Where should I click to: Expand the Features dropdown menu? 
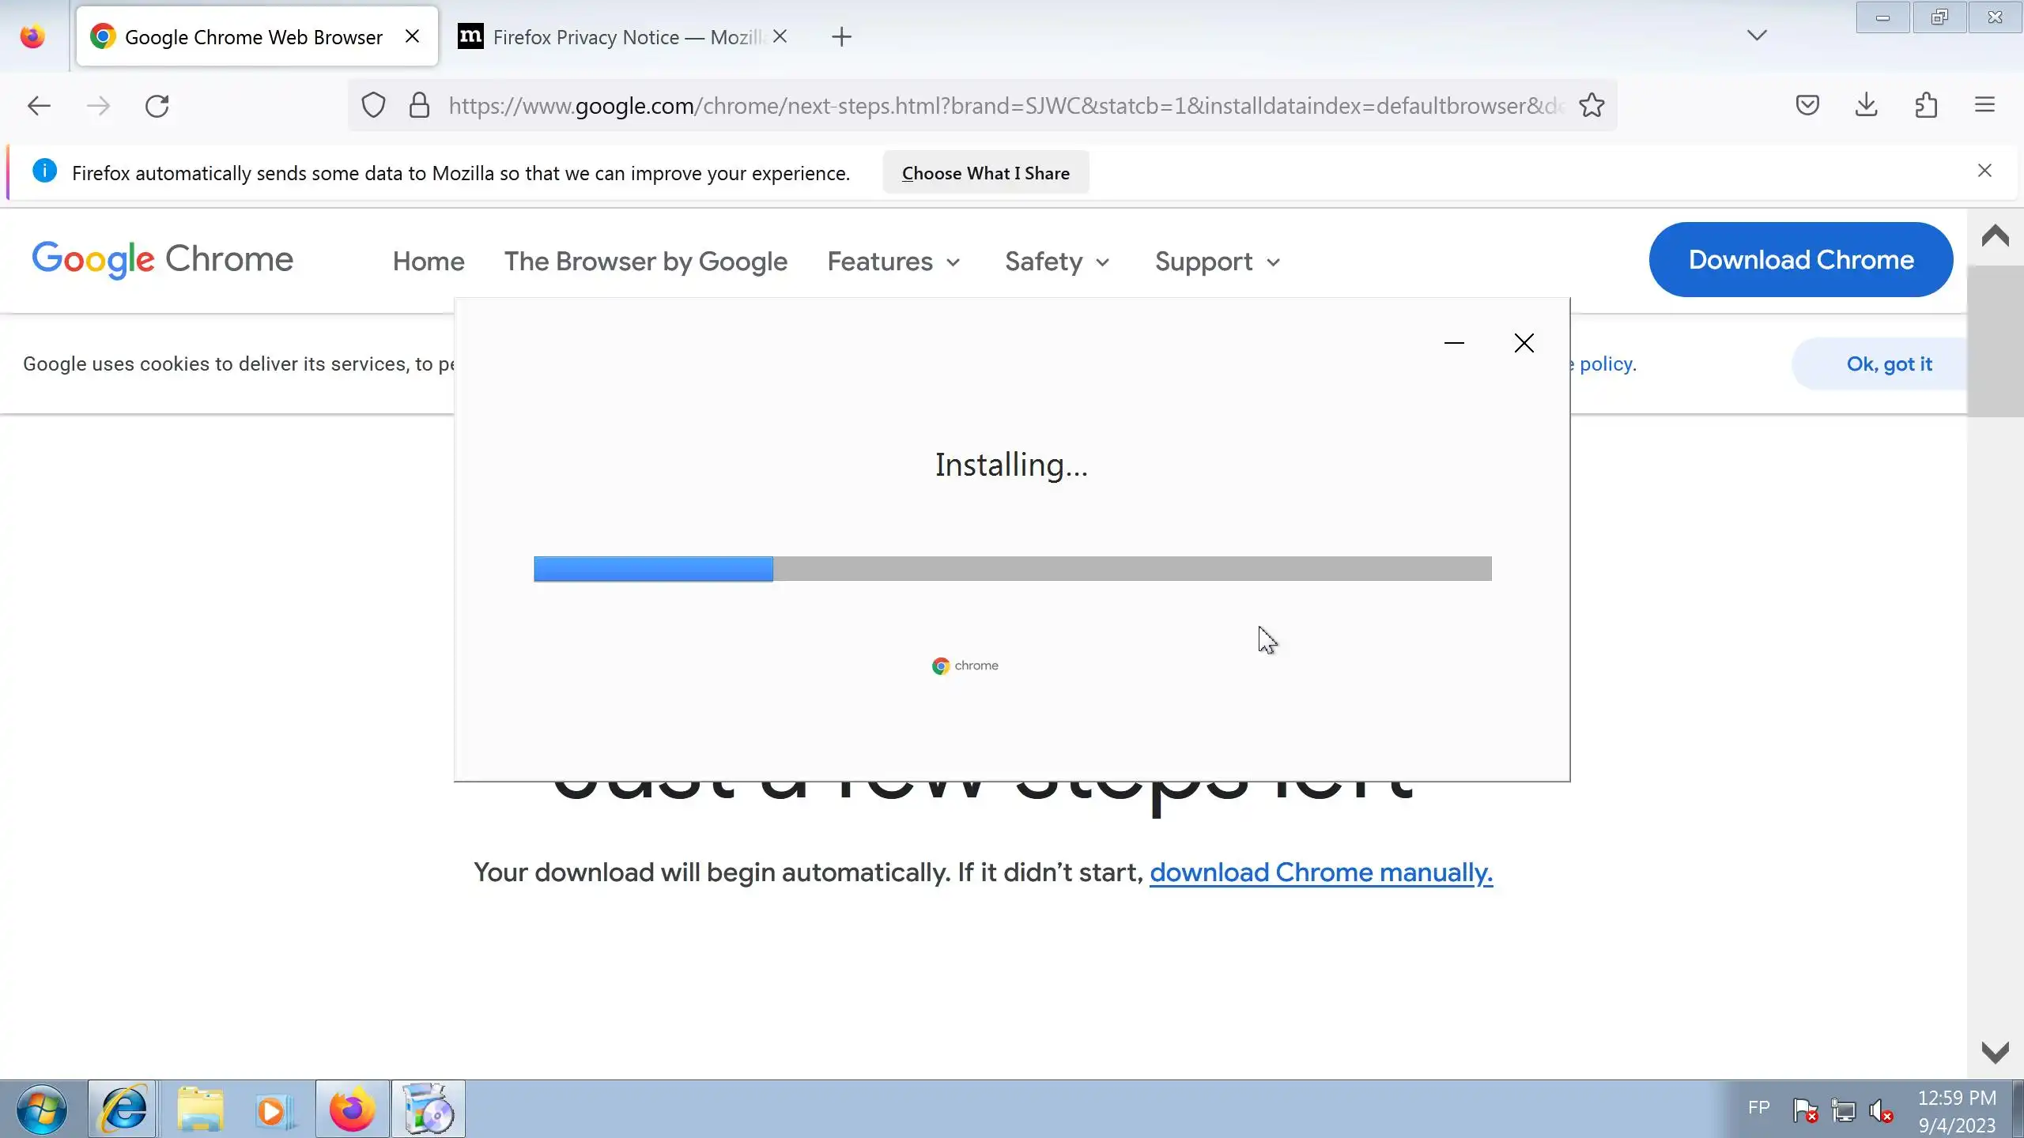(893, 262)
